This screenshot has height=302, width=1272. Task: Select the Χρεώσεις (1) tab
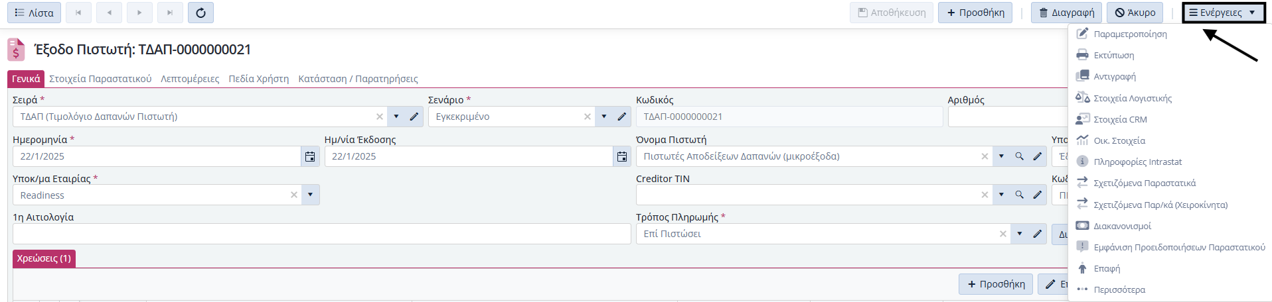[44, 258]
